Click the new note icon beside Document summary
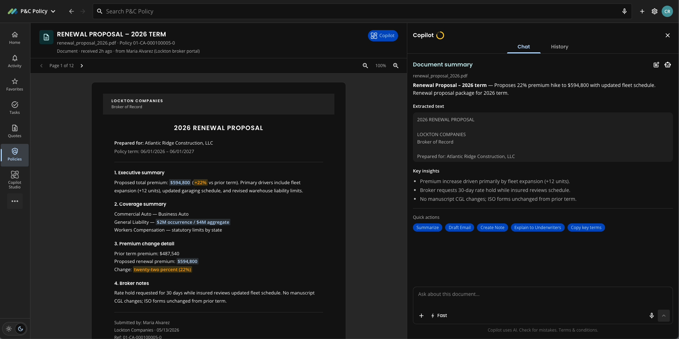 tap(656, 65)
